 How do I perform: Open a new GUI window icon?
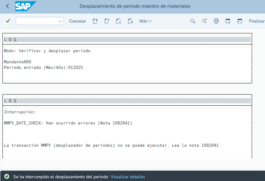228,21
